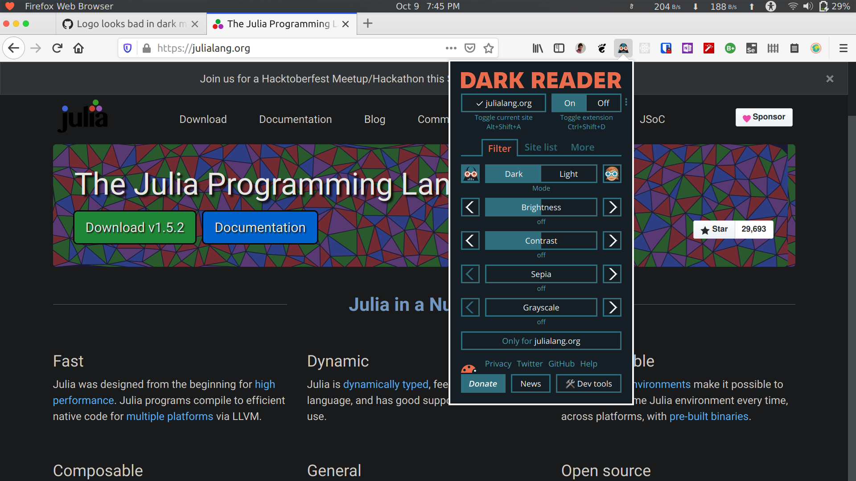Increase Brightness with right arrow
856x481 pixels.
point(612,207)
